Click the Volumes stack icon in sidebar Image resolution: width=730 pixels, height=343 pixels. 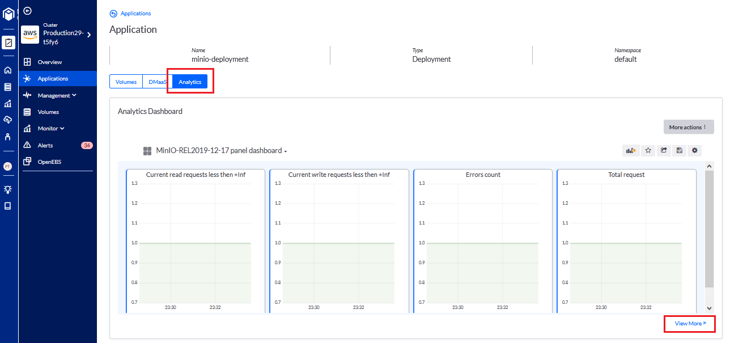27,112
